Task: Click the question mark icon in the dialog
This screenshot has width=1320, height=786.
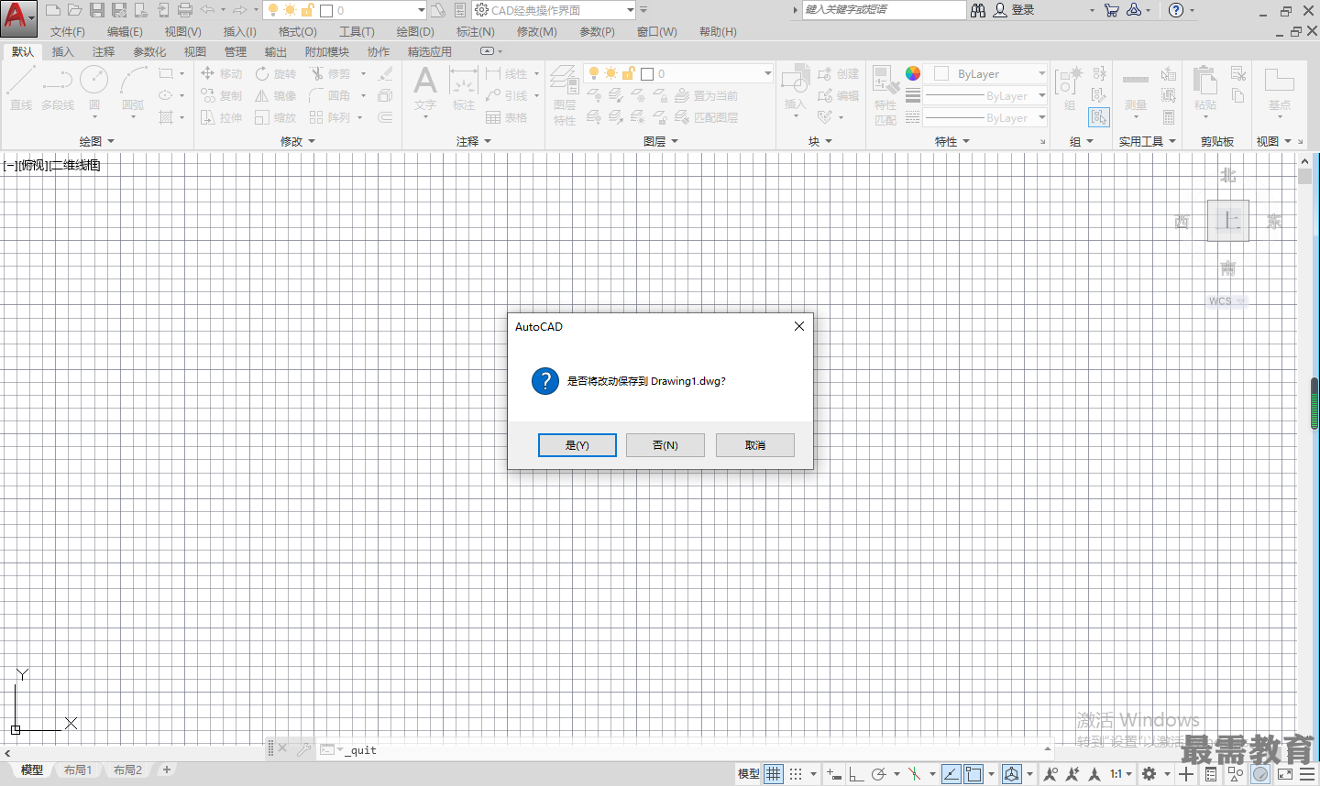Action: tap(545, 381)
